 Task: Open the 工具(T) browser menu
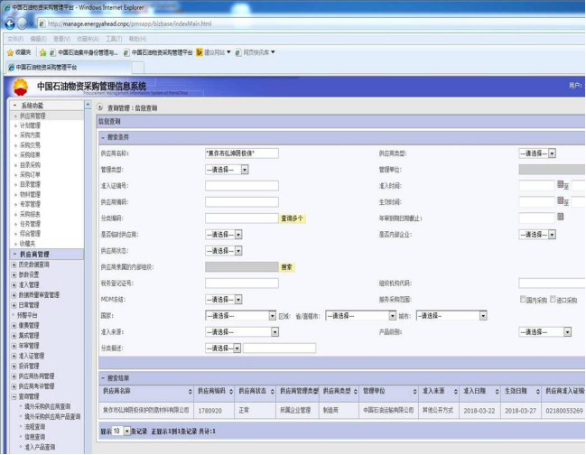tap(113, 39)
